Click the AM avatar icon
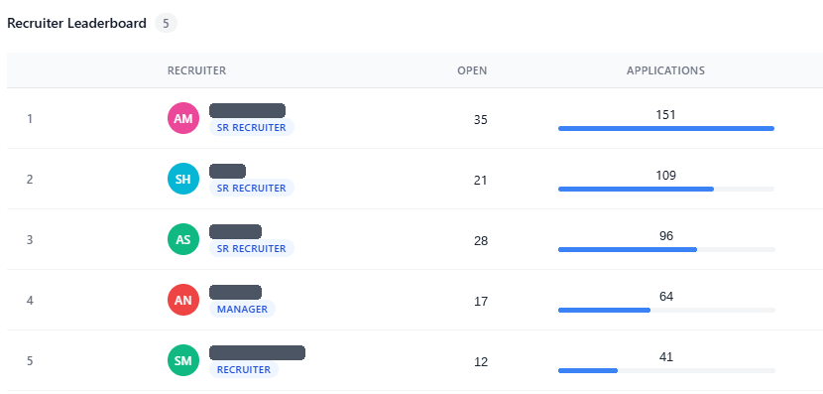Viewport: 823px width, 394px height. click(183, 118)
